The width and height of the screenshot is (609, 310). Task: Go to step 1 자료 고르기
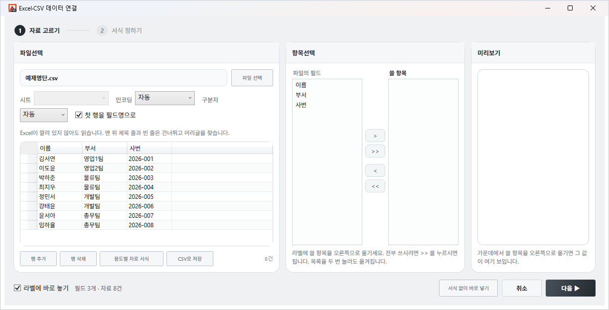pyautogui.click(x=37, y=30)
